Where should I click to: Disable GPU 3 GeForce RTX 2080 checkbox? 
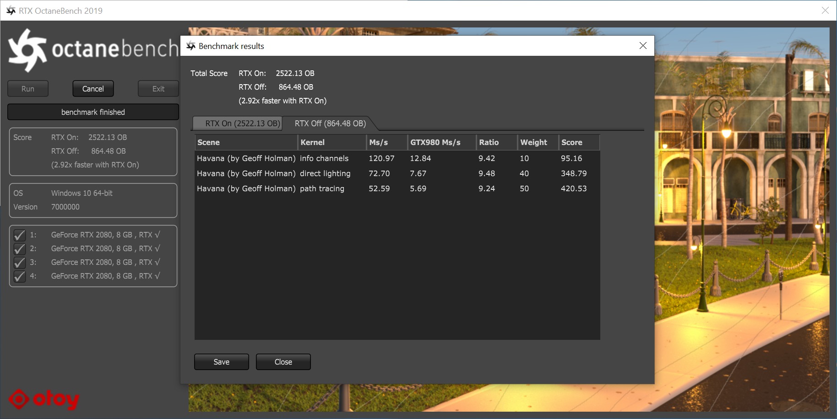click(20, 263)
